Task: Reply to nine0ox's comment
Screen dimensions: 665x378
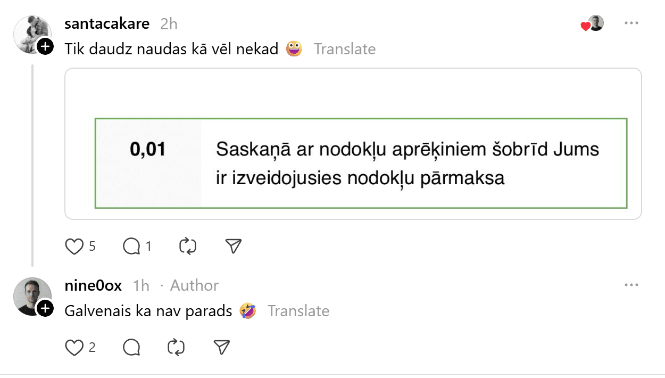Action: point(131,348)
